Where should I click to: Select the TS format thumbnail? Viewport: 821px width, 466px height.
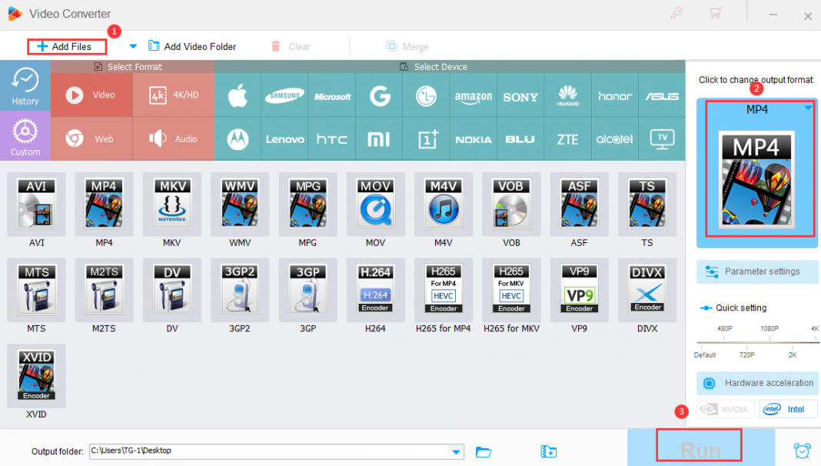647,205
